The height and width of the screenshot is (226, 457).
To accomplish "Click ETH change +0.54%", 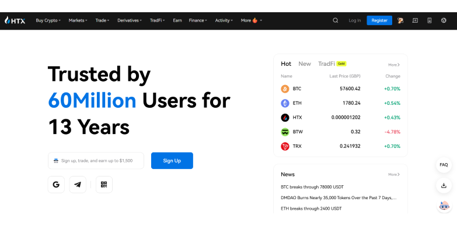I will pyautogui.click(x=392, y=103).
